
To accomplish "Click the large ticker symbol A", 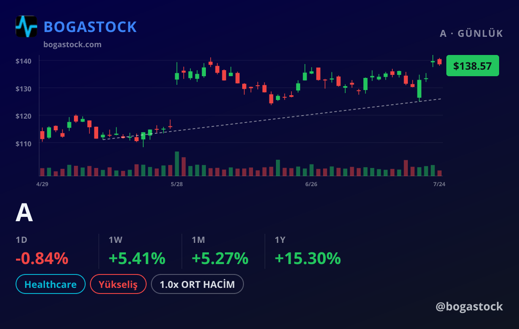I will coord(24,213).
